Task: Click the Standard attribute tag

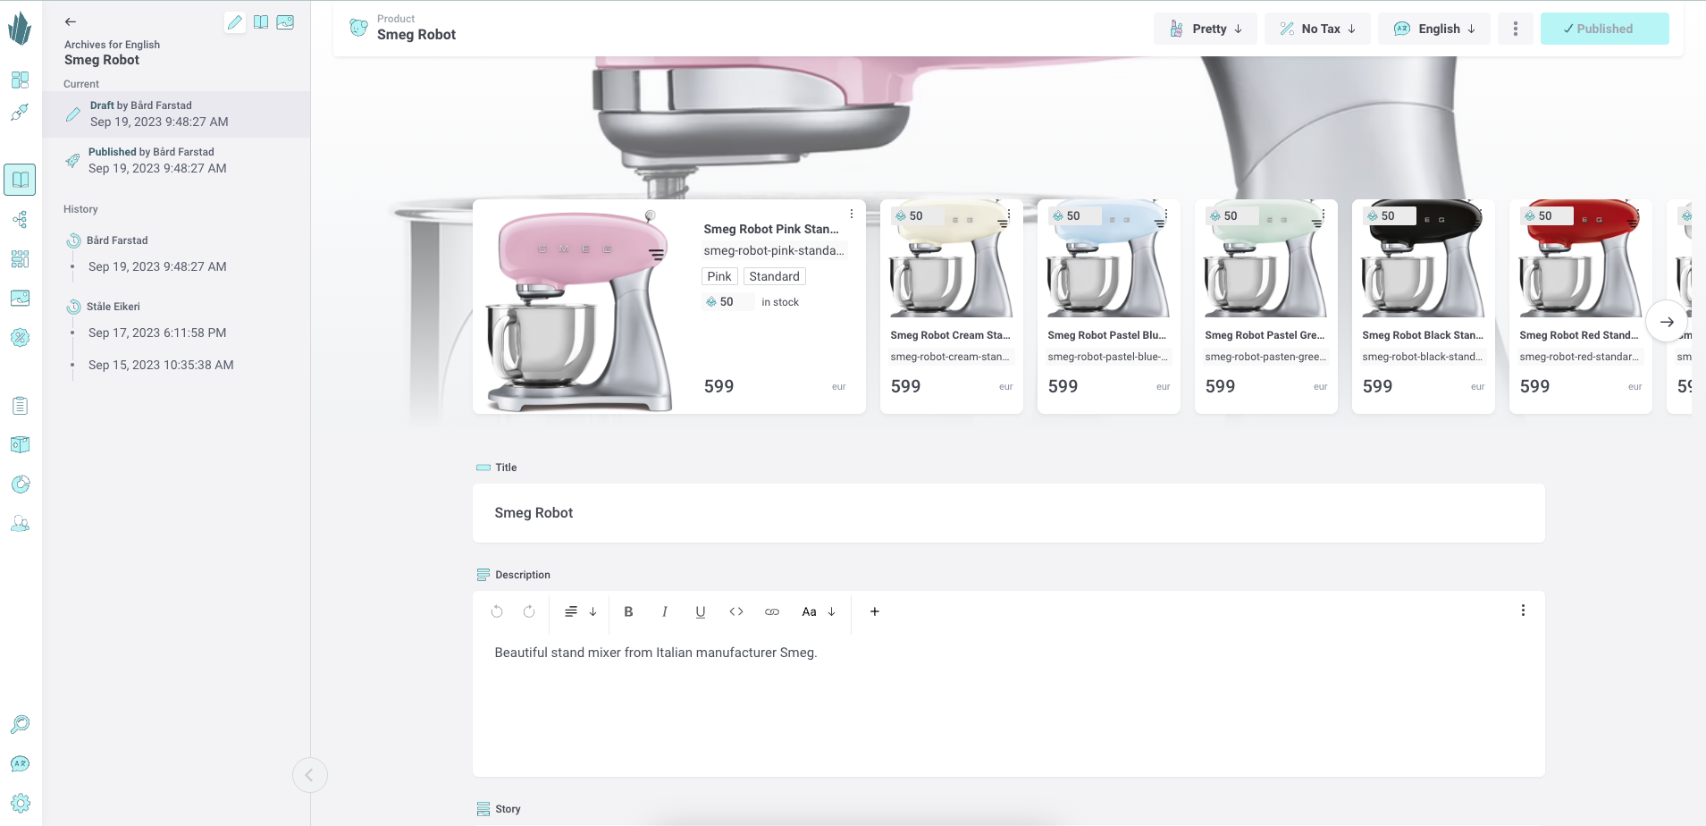Action: point(774,276)
